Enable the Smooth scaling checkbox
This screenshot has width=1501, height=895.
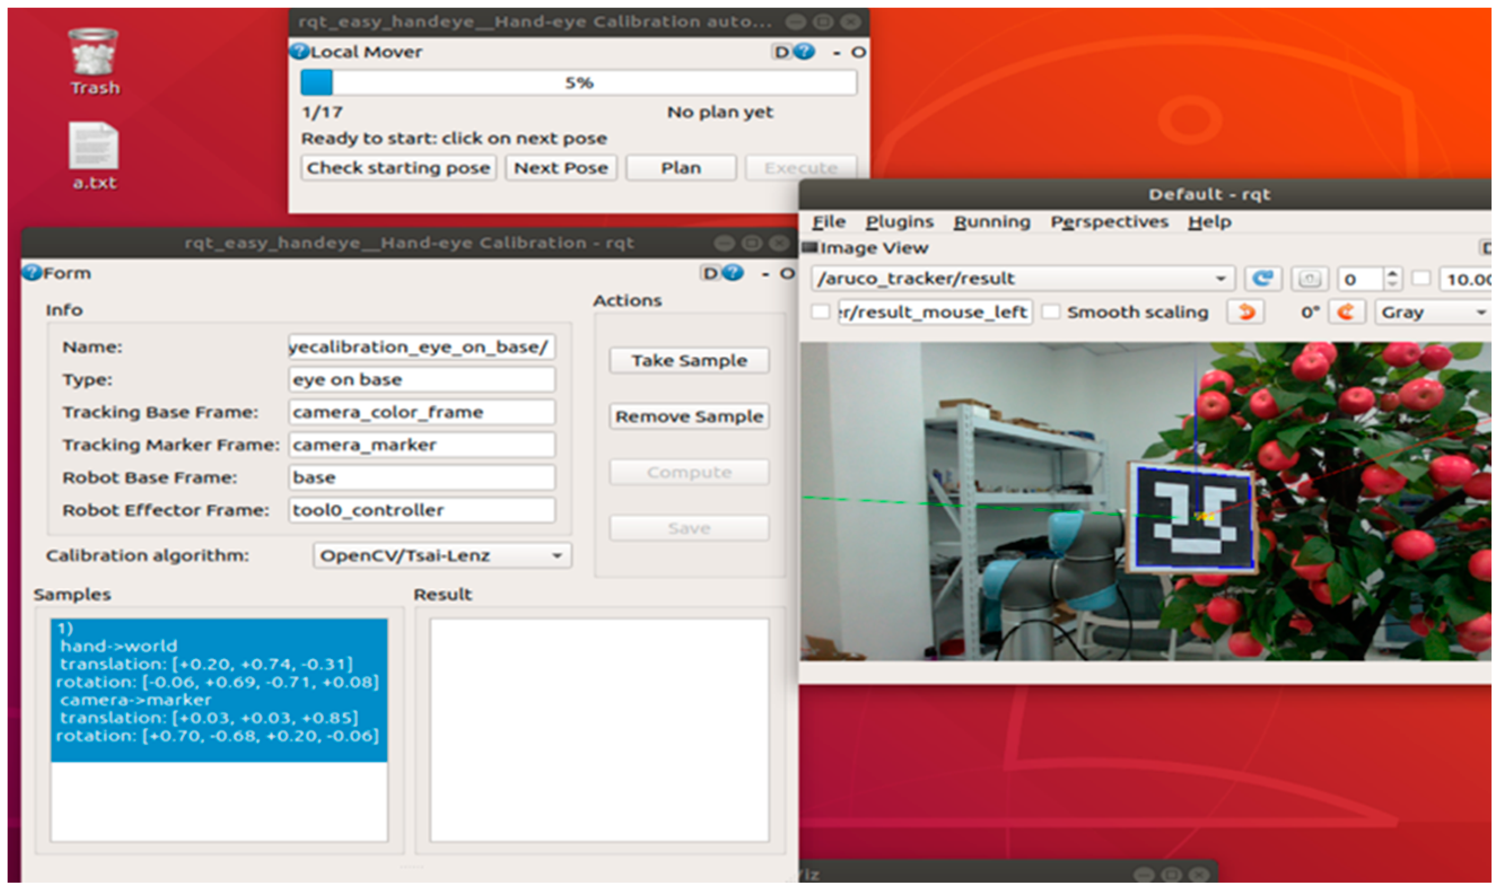1051,313
